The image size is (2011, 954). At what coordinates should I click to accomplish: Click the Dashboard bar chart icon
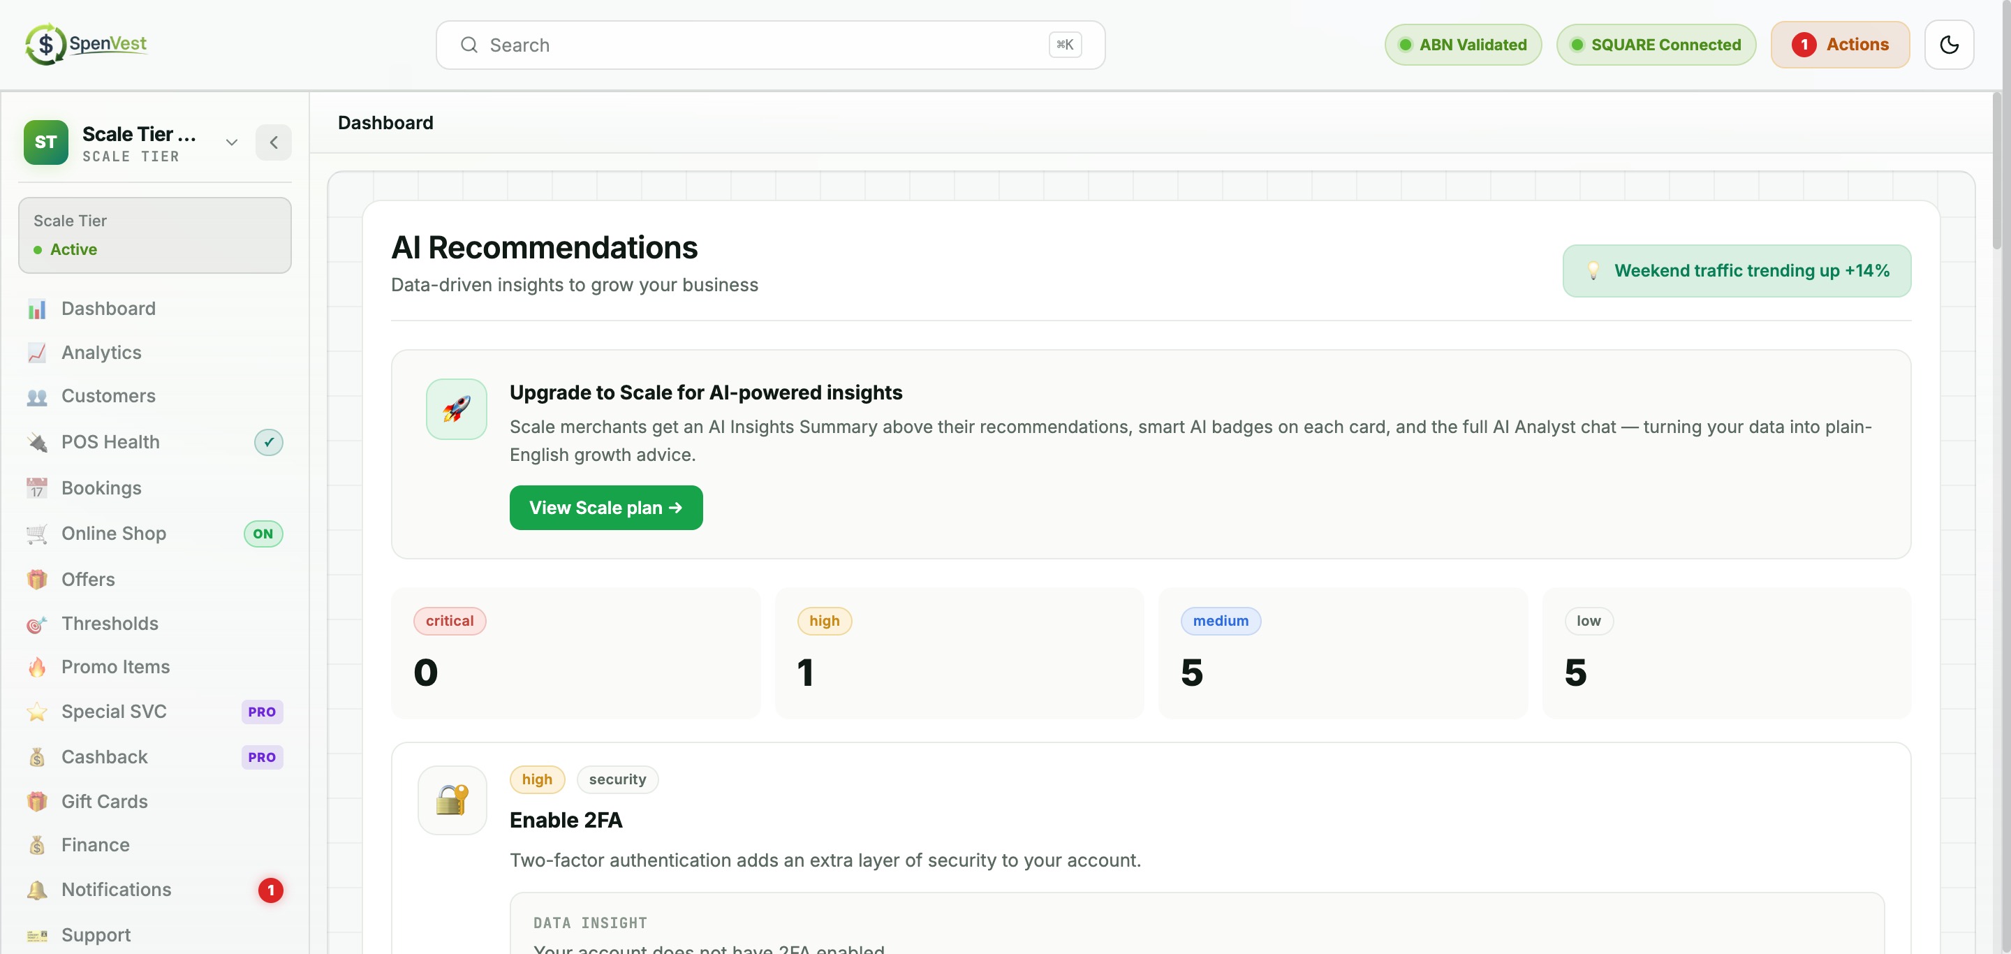(x=37, y=309)
